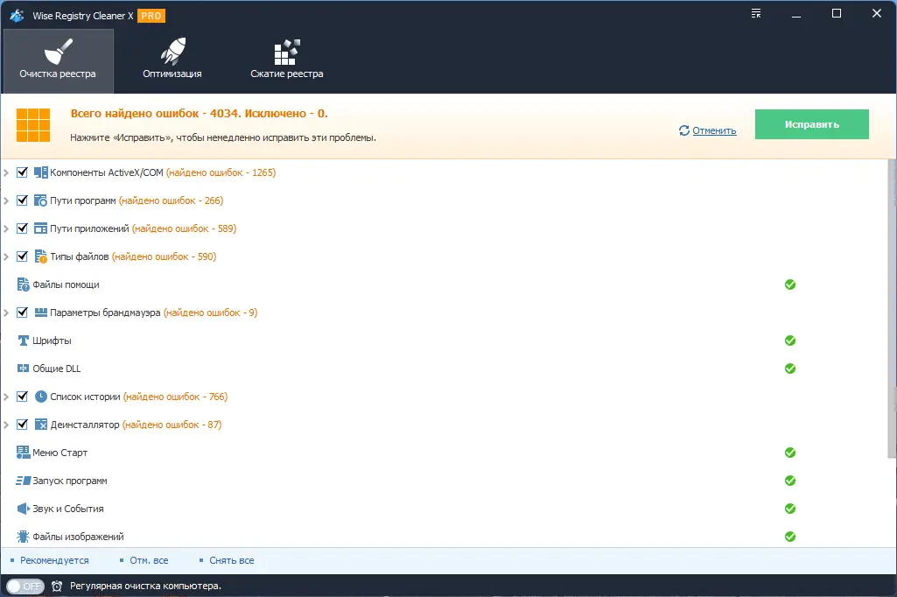Click green checkmark for Файлы изображений

(x=790, y=537)
